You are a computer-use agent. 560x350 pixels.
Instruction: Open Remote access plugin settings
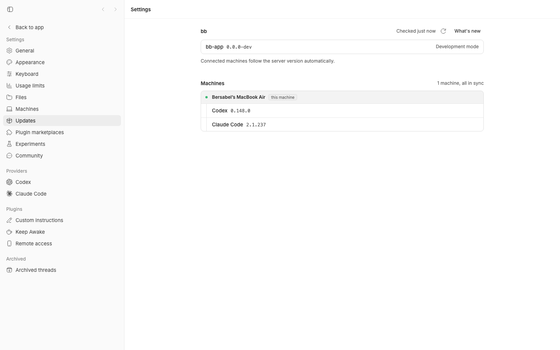point(62,243)
